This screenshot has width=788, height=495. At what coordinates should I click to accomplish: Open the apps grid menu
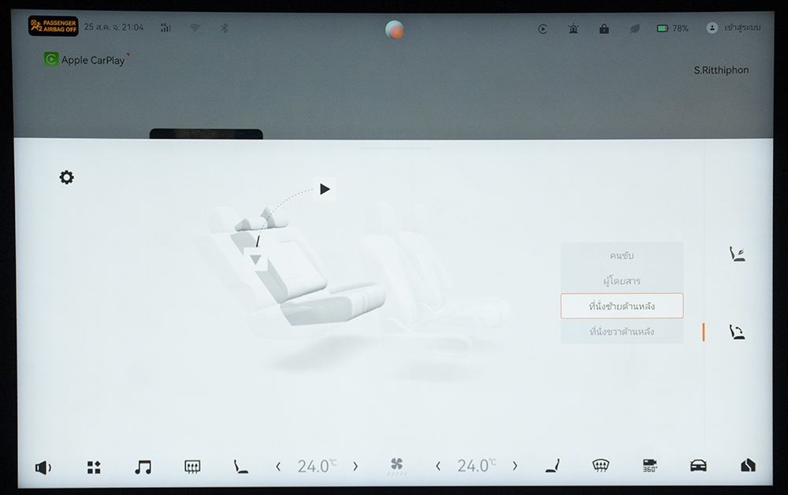94,467
